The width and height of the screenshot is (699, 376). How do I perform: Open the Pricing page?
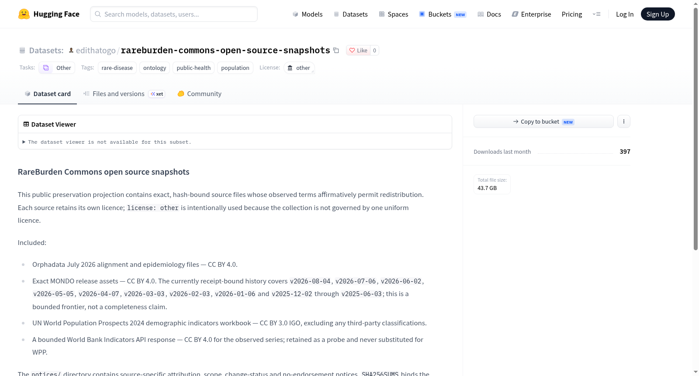[572, 14]
